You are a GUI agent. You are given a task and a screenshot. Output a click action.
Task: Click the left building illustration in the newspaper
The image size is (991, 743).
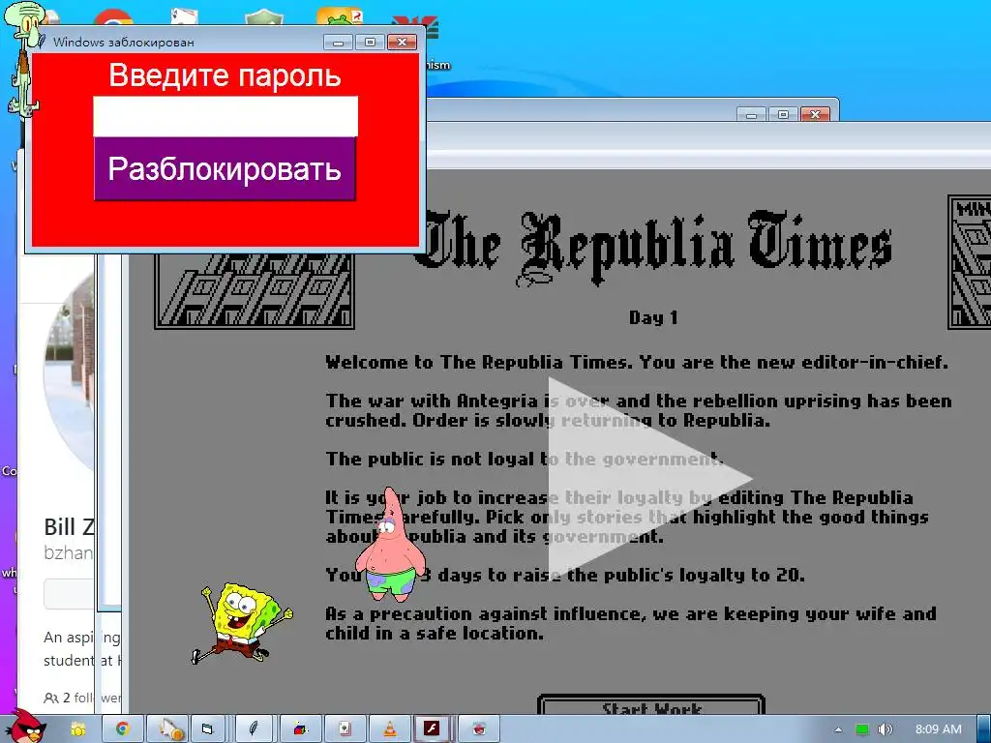point(255,292)
